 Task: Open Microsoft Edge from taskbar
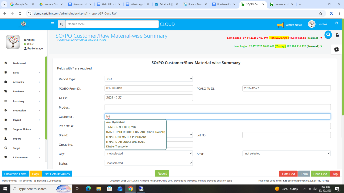coord(88,189)
